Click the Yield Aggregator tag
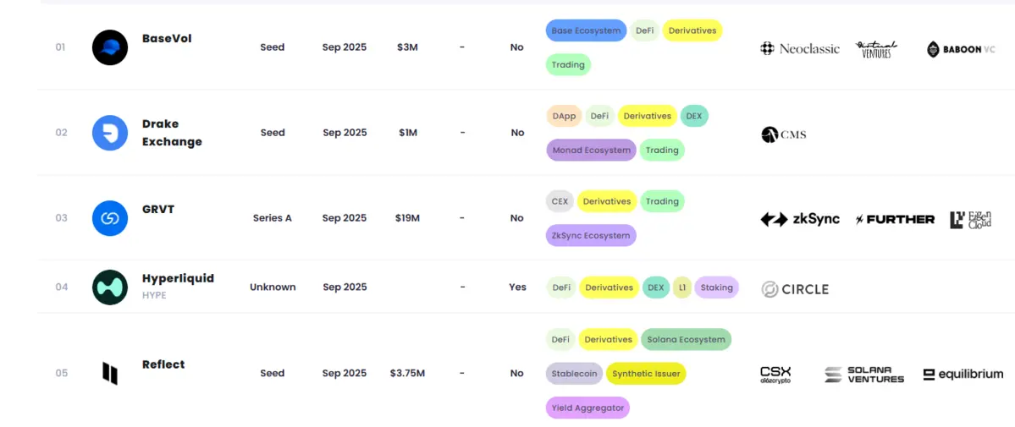The image size is (1015, 427). coord(587,408)
